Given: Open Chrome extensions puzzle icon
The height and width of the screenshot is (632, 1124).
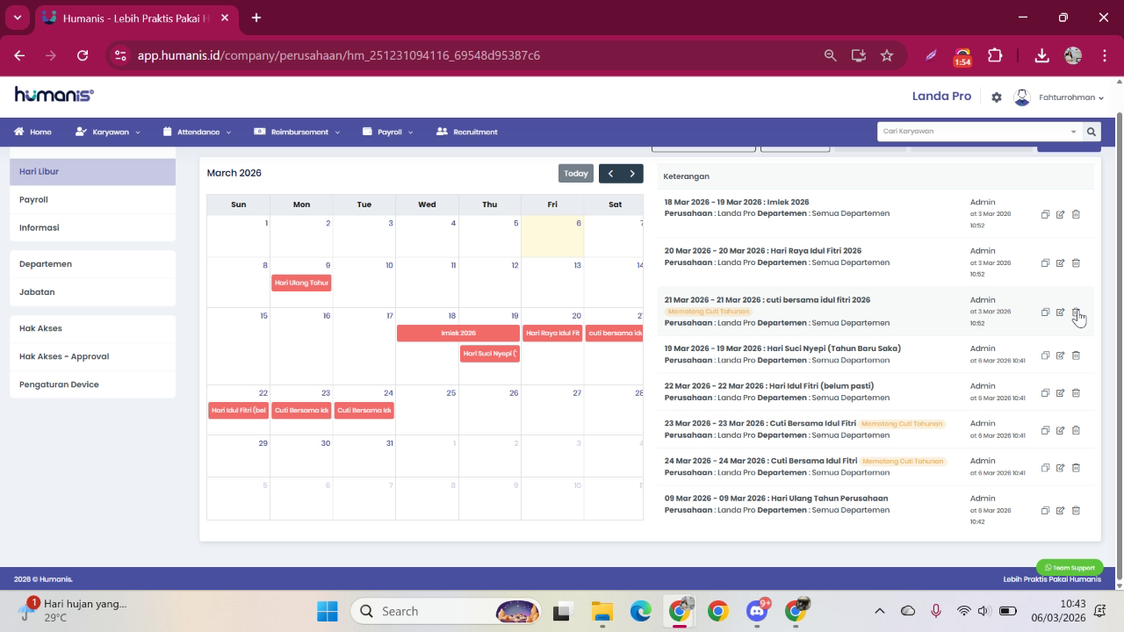Looking at the screenshot, I should click(995, 55).
